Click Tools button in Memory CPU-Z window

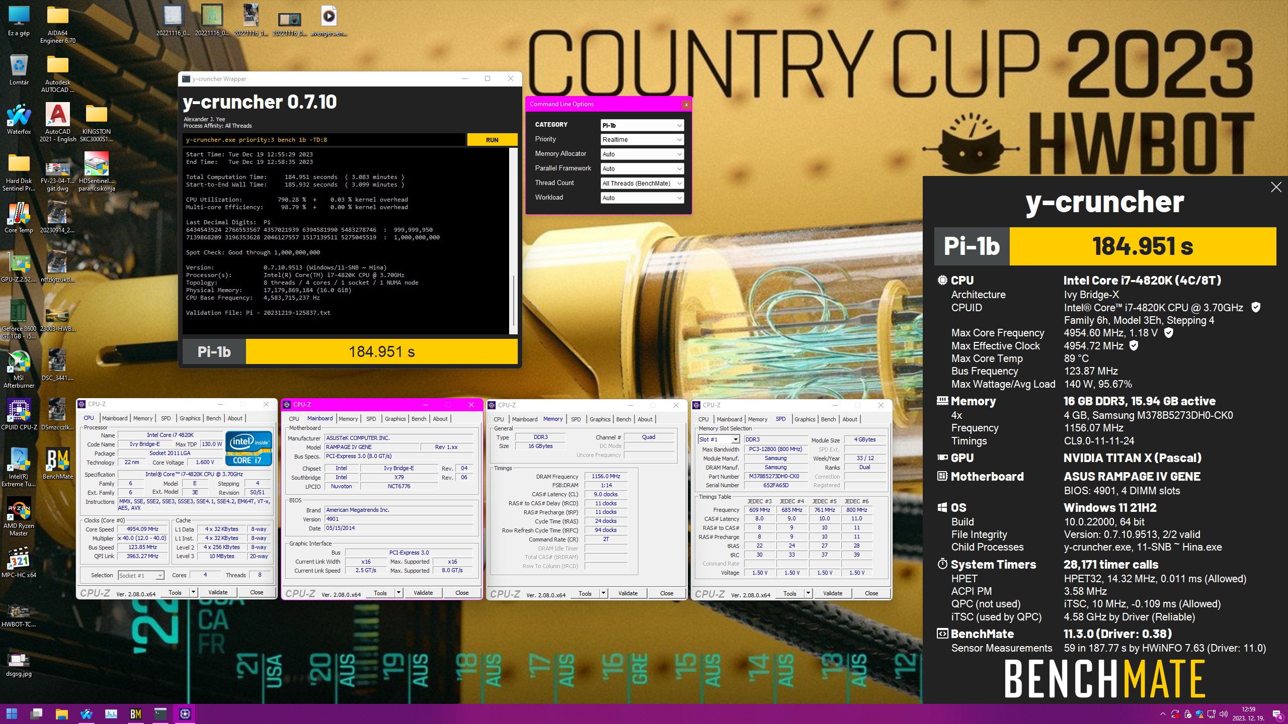[x=585, y=594]
